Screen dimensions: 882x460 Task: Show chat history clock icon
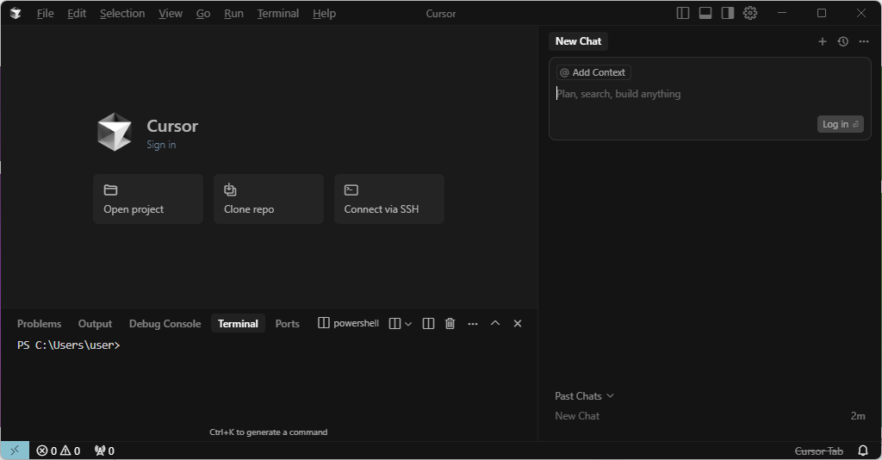tap(842, 41)
